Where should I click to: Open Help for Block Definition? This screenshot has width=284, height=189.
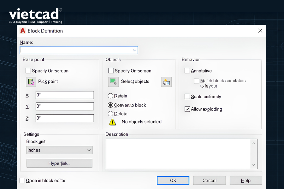246,180
